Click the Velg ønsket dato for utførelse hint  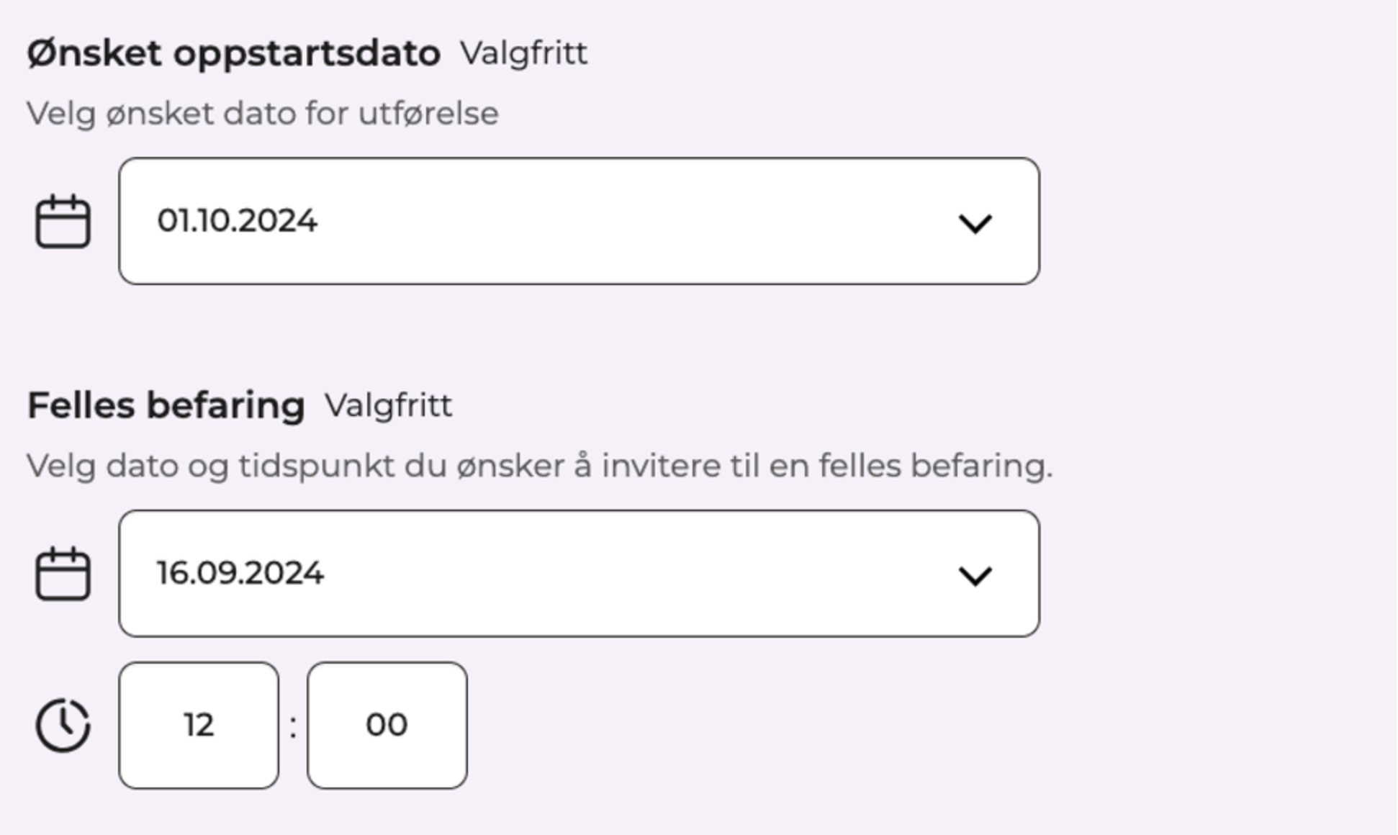(x=263, y=114)
